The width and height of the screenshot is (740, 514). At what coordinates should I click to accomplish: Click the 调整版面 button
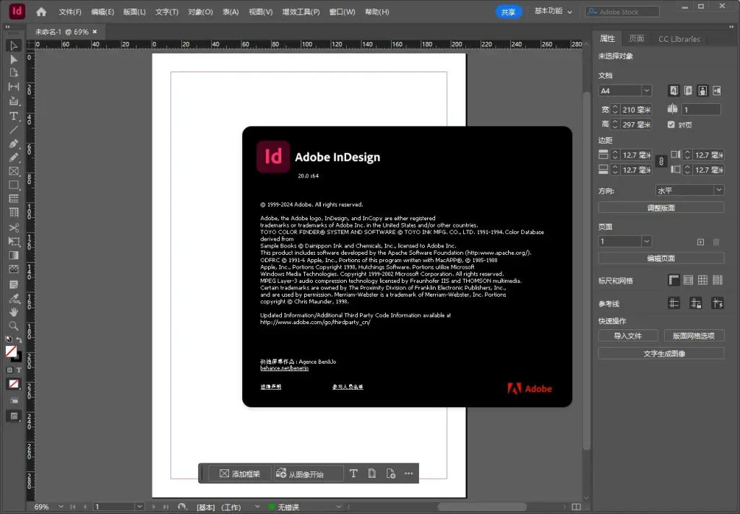[661, 208]
